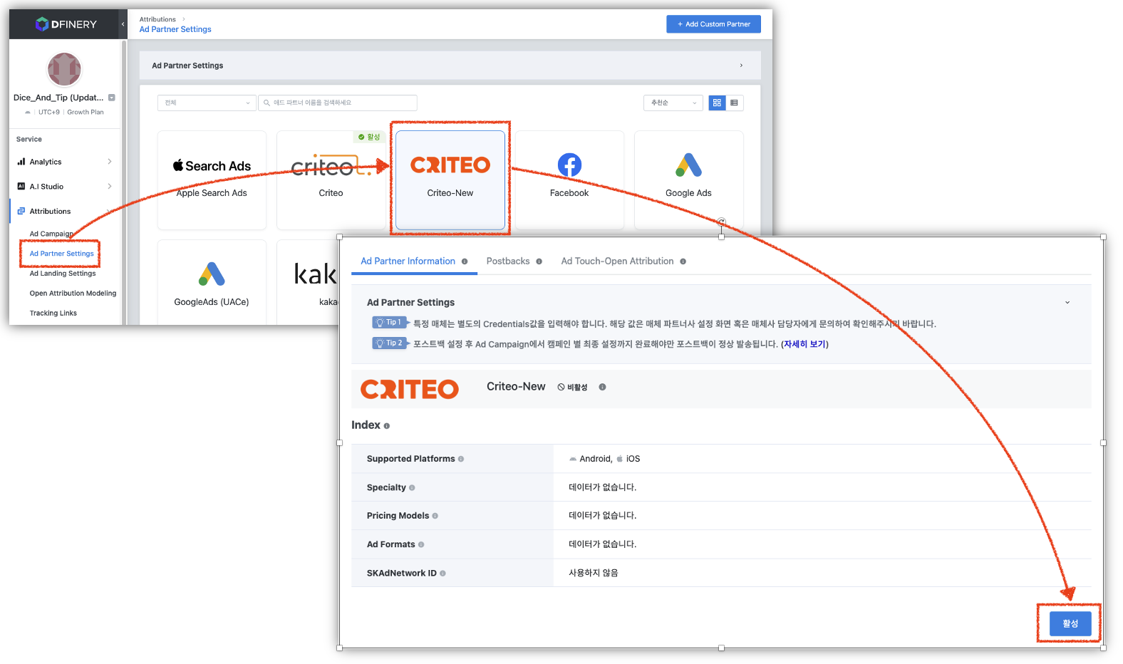Viewport: 1123px width, 664px height.
Task: Click the search magnifier icon
Action: [266, 103]
